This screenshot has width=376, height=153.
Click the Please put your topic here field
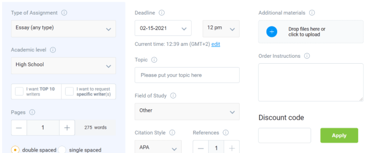(187, 75)
